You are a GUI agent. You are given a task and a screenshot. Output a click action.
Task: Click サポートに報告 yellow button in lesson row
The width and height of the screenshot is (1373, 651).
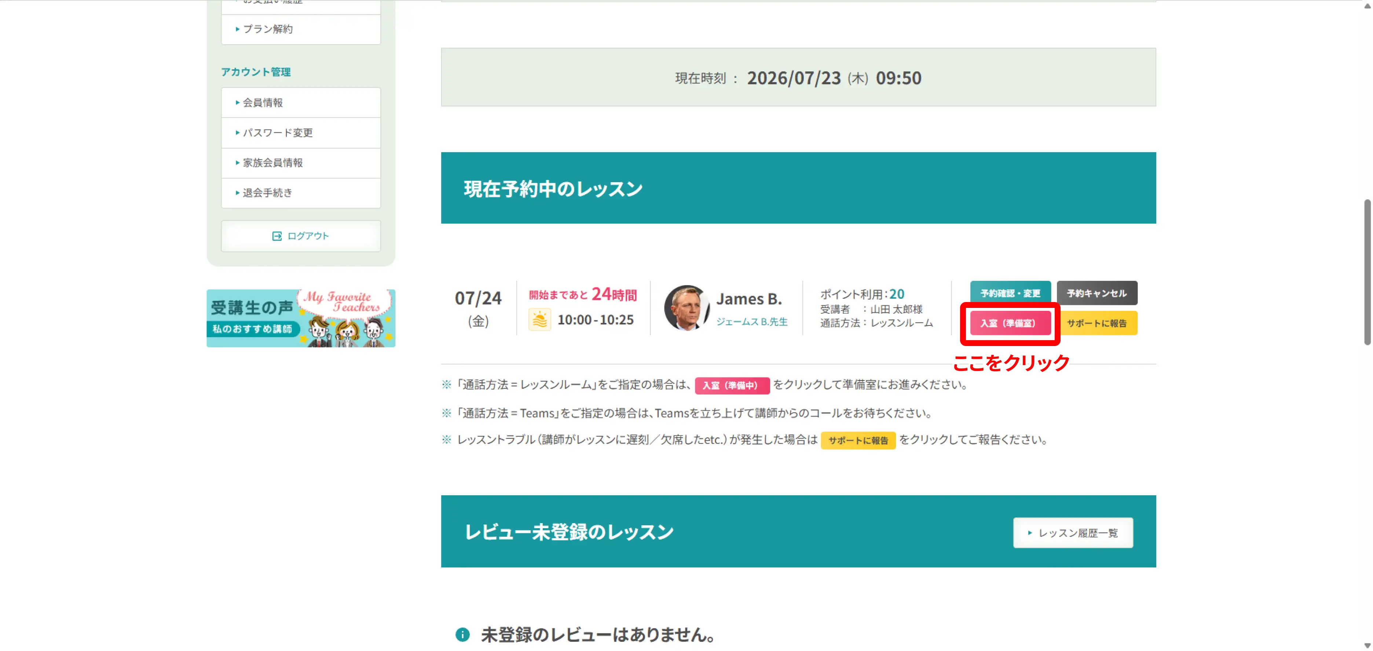click(x=1096, y=323)
